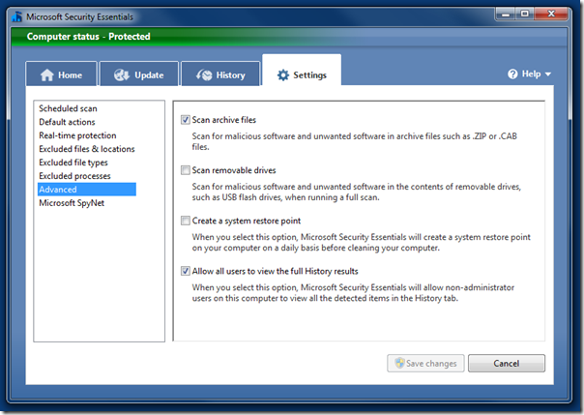The height and width of the screenshot is (415, 584).
Task: Click the system restore point description text
Action: click(362, 243)
